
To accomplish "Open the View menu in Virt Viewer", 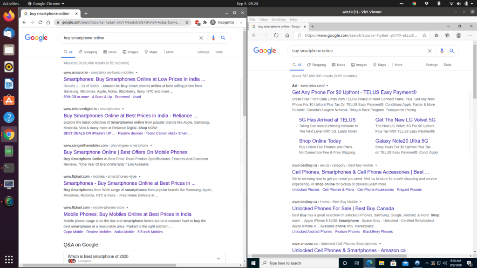I will point(263,20).
